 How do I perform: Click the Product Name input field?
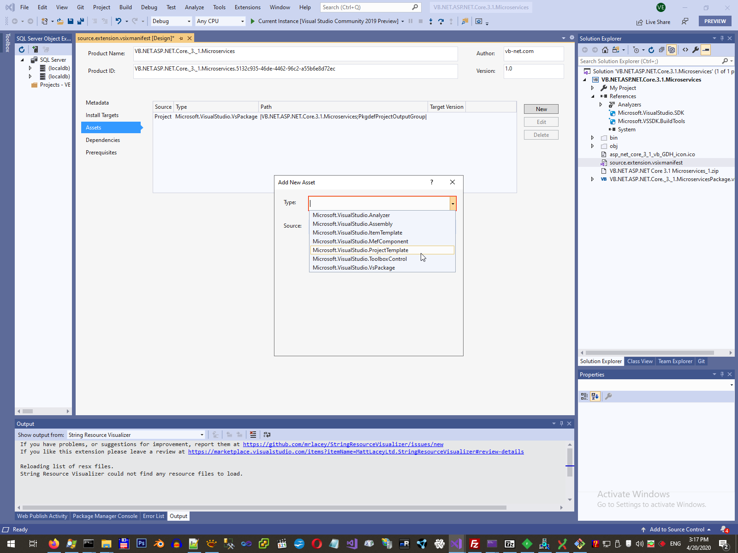(x=295, y=53)
